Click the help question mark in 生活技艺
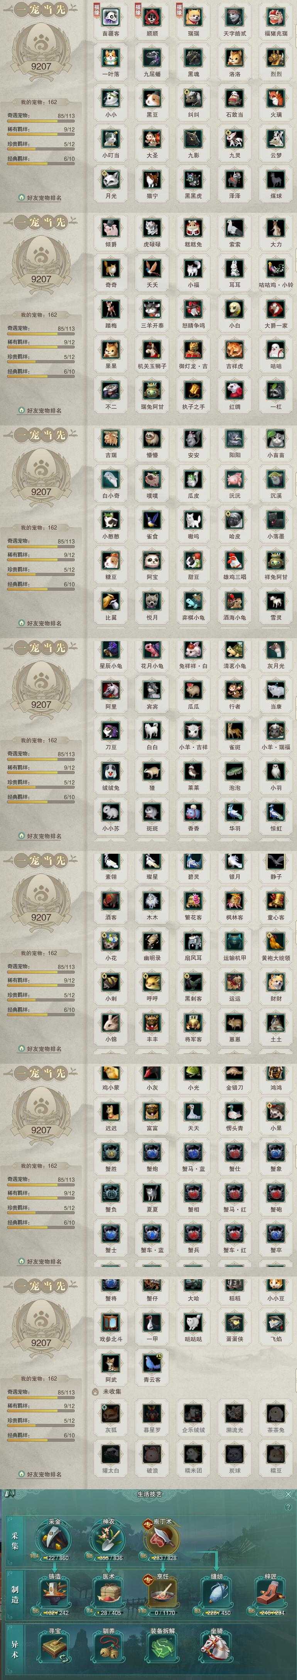The image size is (297, 1680). [x=288, y=1508]
